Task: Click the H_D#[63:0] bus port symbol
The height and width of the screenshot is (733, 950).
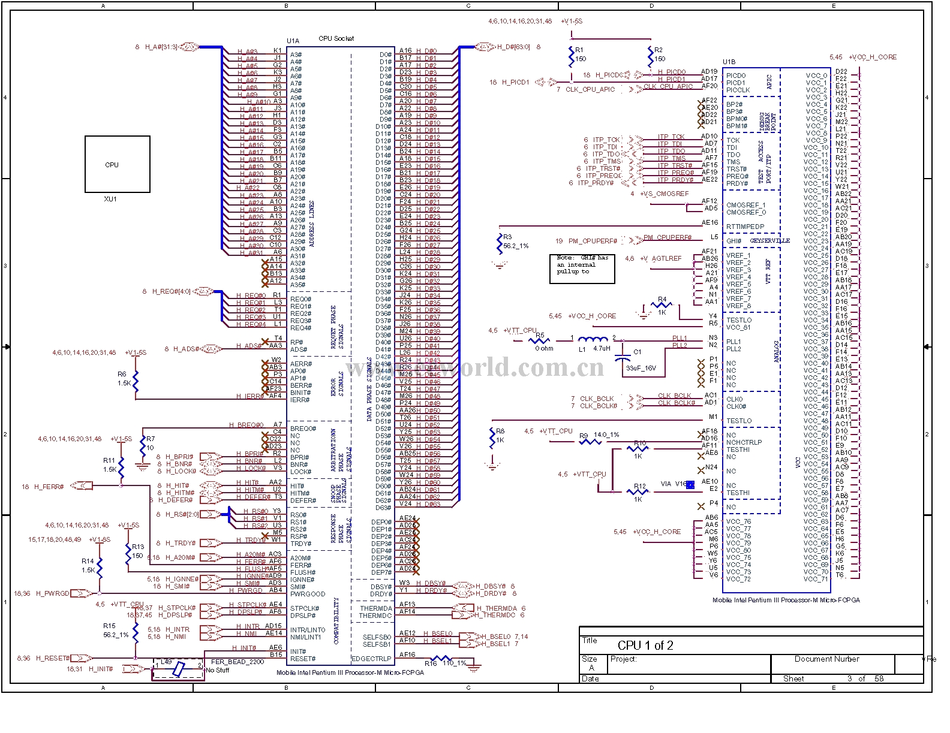Action: (x=485, y=47)
